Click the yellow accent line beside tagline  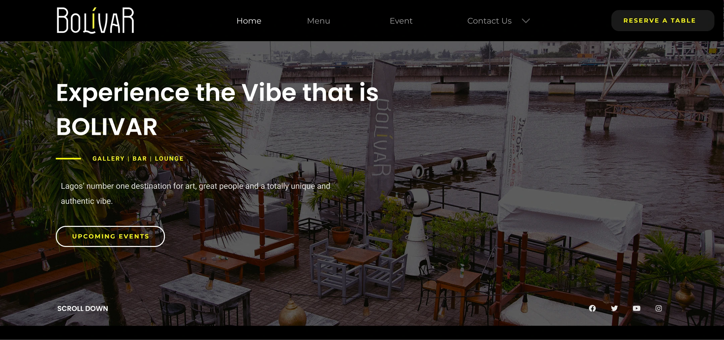tap(68, 159)
